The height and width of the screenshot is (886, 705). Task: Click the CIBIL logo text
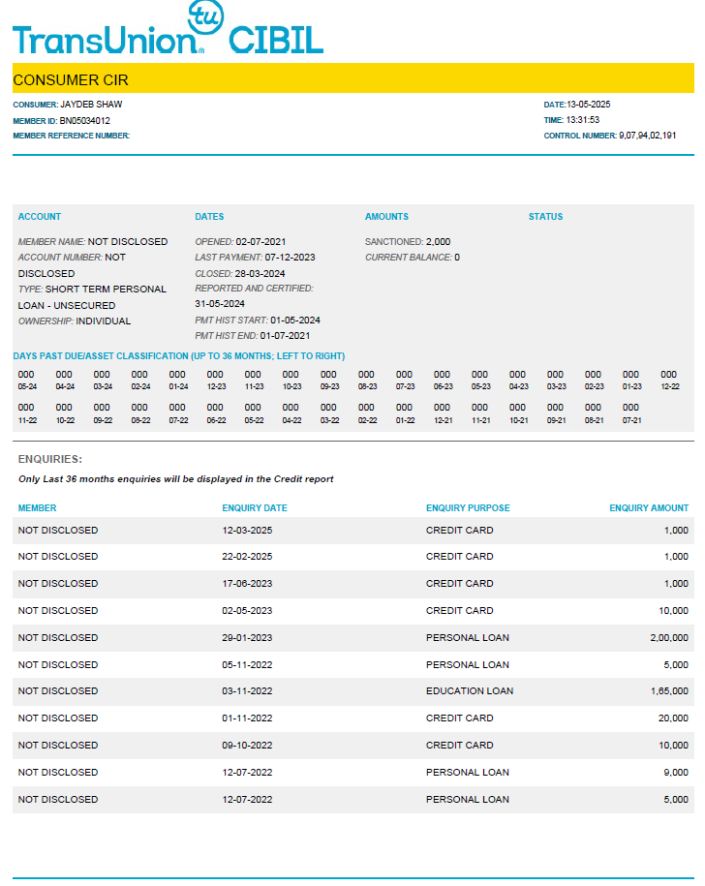coord(276,40)
